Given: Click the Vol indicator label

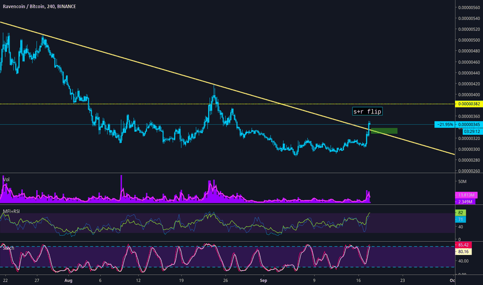Looking at the screenshot, I should (x=6, y=179).
